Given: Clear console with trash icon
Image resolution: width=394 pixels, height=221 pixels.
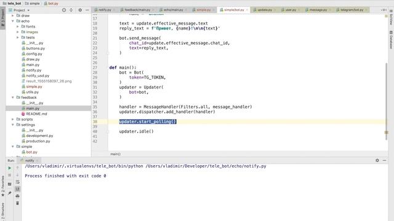Looking at the screenshot, I should tap(17, 203).
